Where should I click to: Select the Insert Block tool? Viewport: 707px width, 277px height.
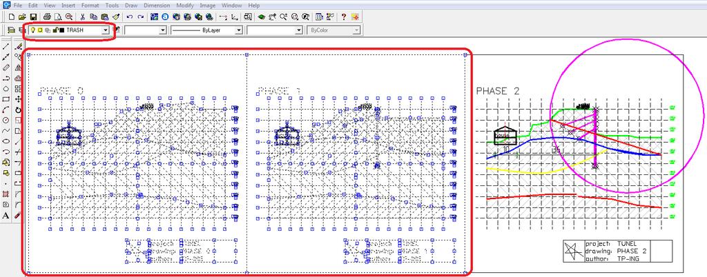pos(6,163)
